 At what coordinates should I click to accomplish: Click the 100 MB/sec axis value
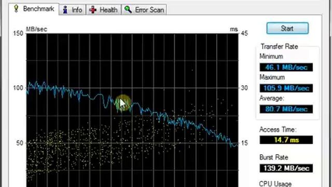tap(18, 88)
